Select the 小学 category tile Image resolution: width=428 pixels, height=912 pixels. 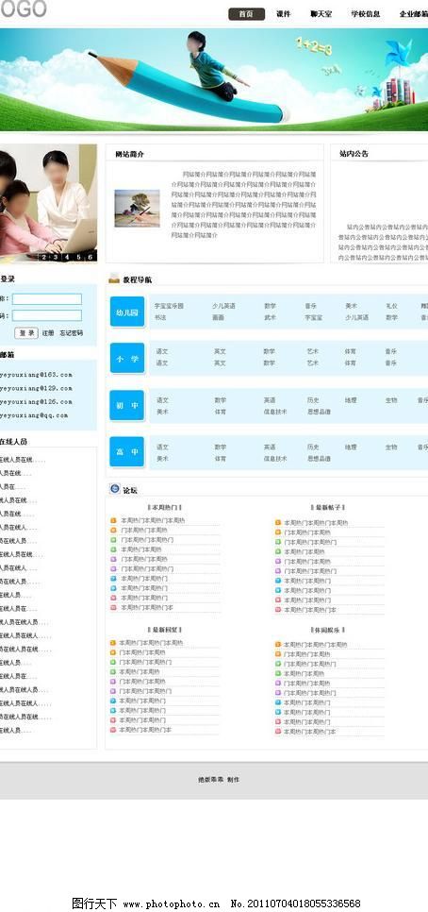coord(127,359)
